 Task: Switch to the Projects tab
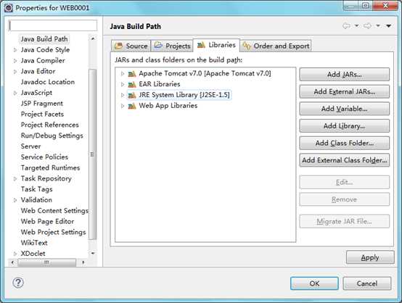[x=172, y=46]
